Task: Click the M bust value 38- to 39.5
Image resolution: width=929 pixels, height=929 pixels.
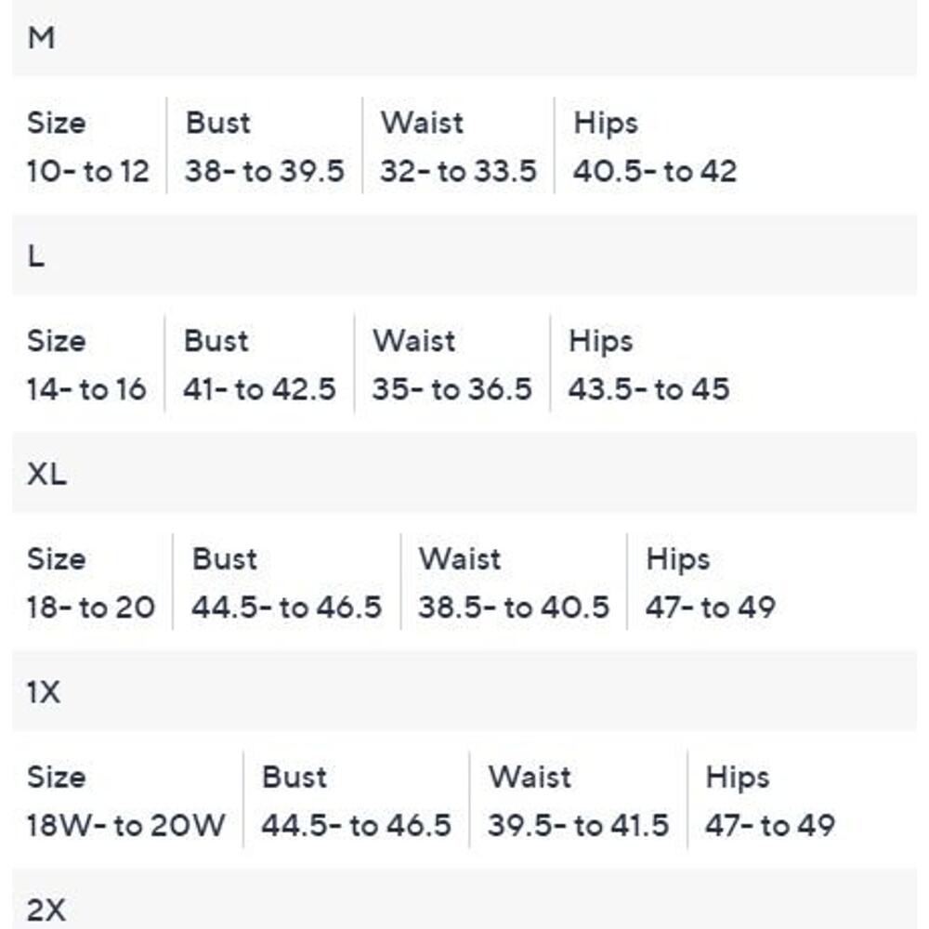Action: [264, 171]
